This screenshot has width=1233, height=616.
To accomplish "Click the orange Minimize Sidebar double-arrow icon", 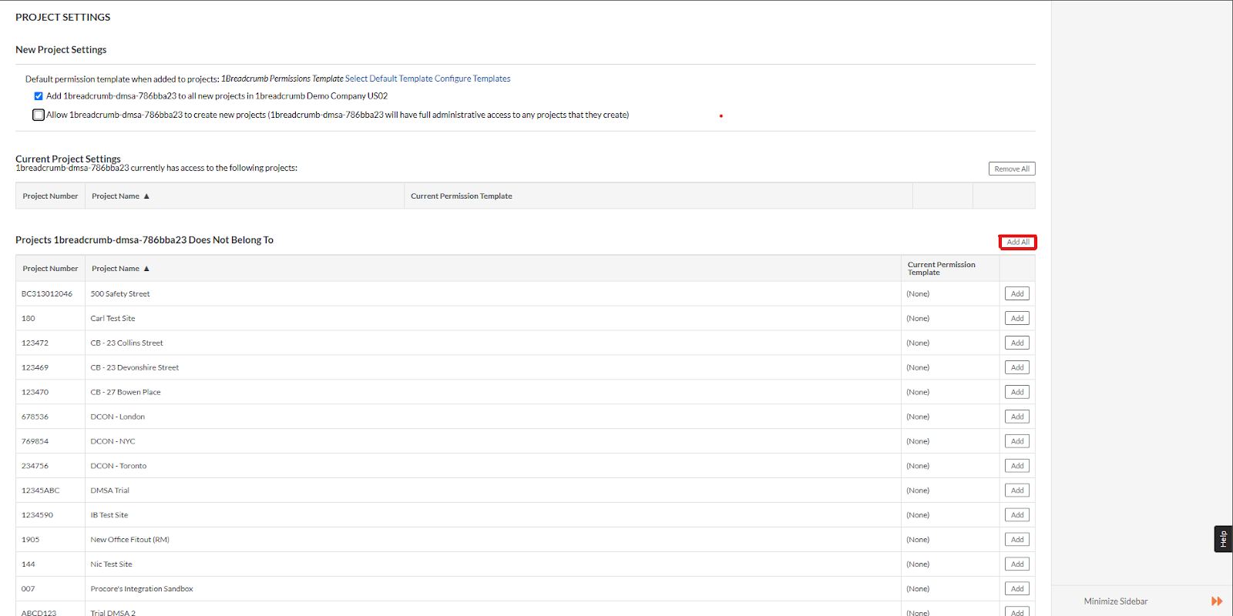I will point(1217,601).
